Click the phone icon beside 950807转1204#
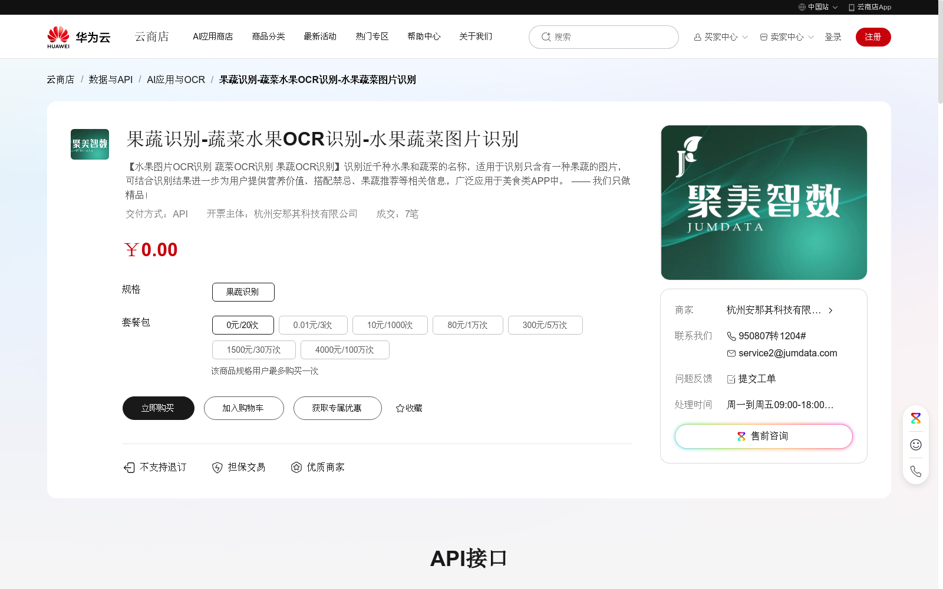The image size is (943, 589). pyautogui.click(x=731, y=336)
